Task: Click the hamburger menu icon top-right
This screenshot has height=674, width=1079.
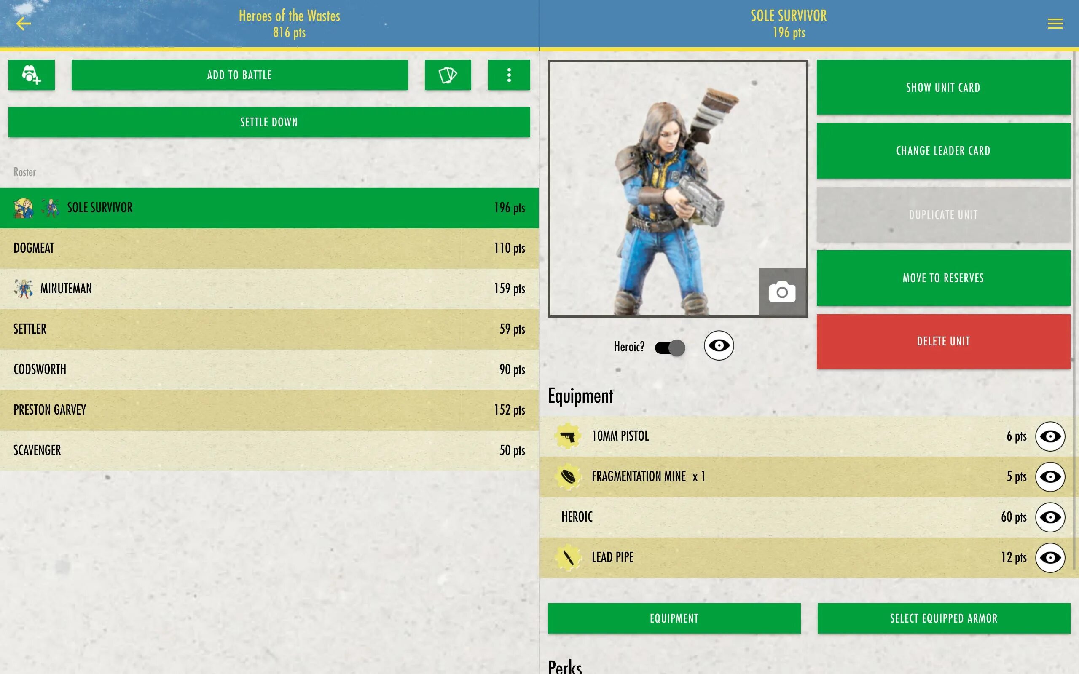Action: click(1055, 23)
